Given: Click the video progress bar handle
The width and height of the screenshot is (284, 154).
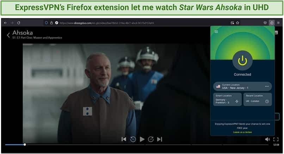Looking at the screenshot, I should coord(25,145).
